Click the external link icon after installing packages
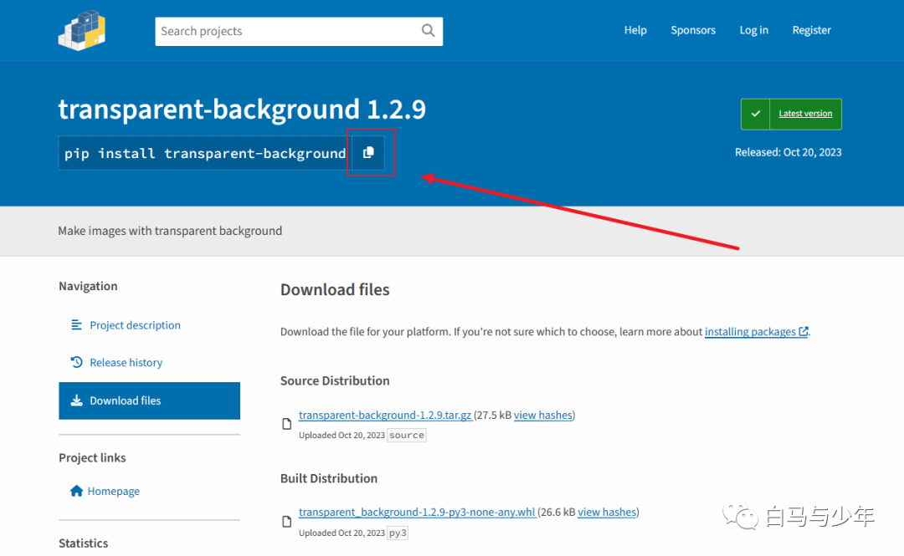 pyautogui.click(x=803, y=331)
